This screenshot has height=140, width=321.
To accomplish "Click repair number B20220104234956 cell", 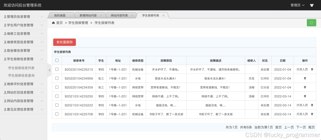I will pos(79,78).
